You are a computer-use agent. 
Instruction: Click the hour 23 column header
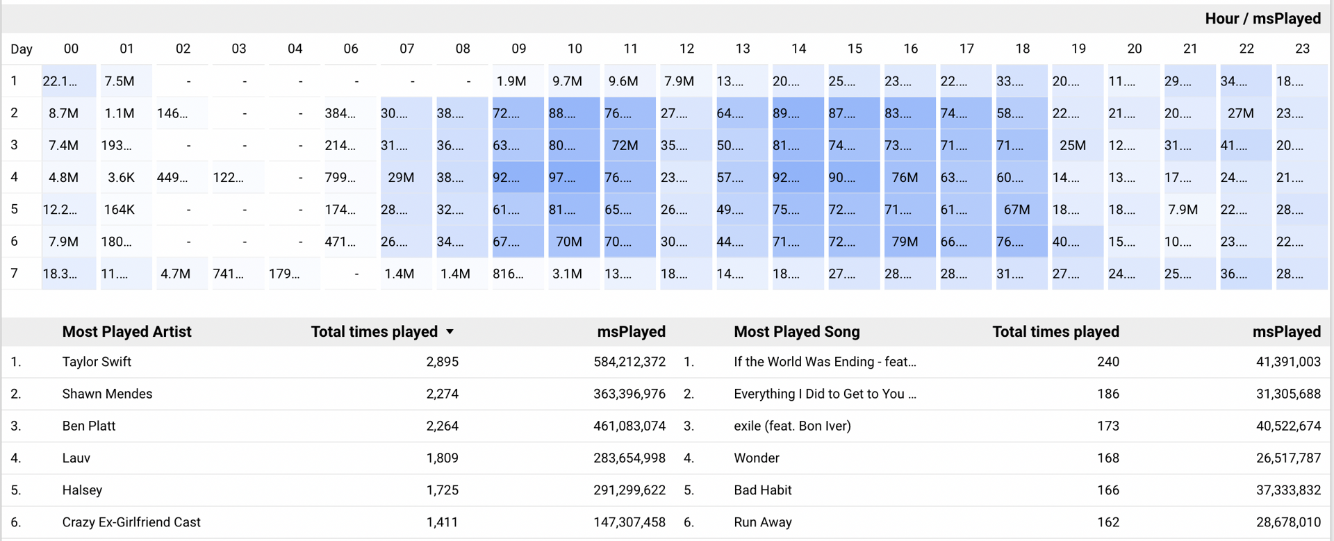tap(1302, 49)
